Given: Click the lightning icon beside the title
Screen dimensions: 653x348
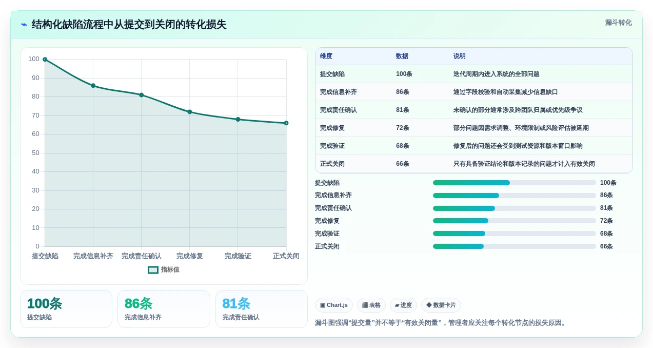Looking at the screenshot, I should [24, 25].
